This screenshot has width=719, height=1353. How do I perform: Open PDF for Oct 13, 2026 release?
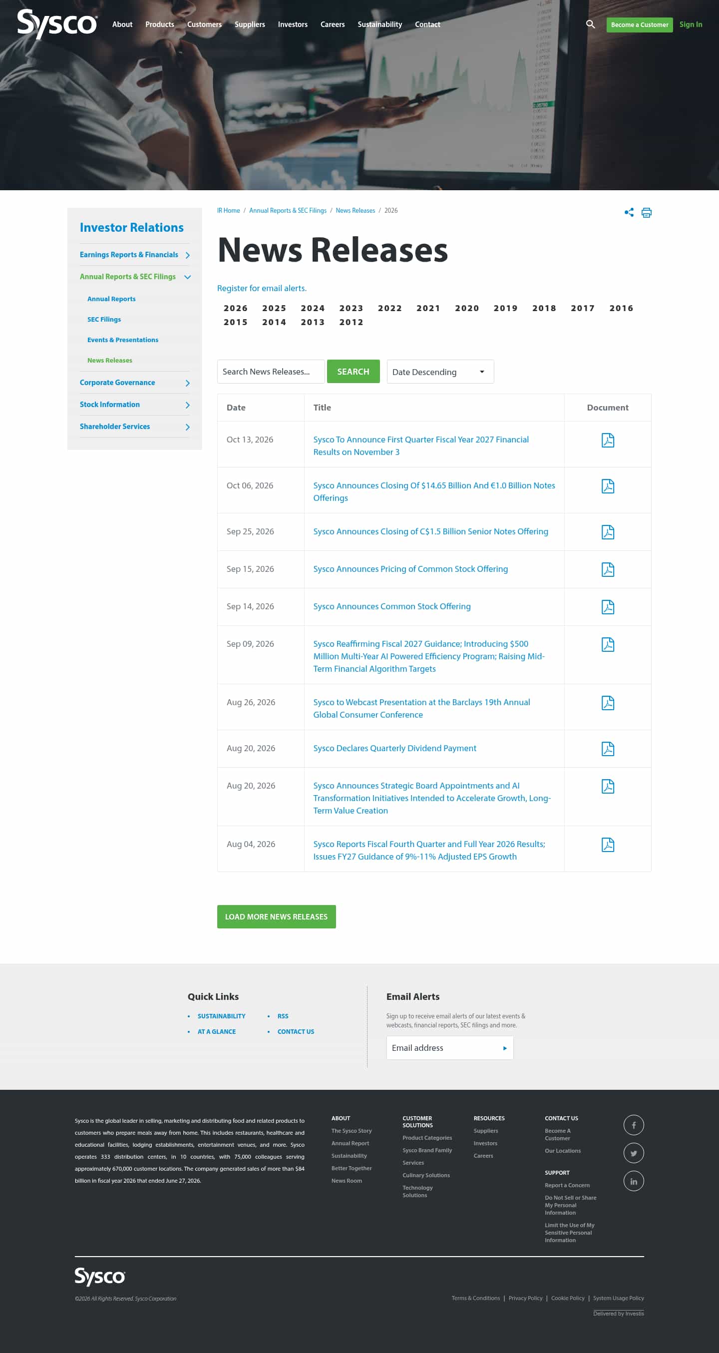click(x=608, y=440)
